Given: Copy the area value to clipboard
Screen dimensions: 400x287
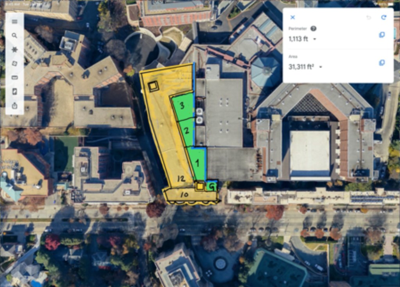Looking at the screenshot, I should pyautogui.click(x=382, y=62).
